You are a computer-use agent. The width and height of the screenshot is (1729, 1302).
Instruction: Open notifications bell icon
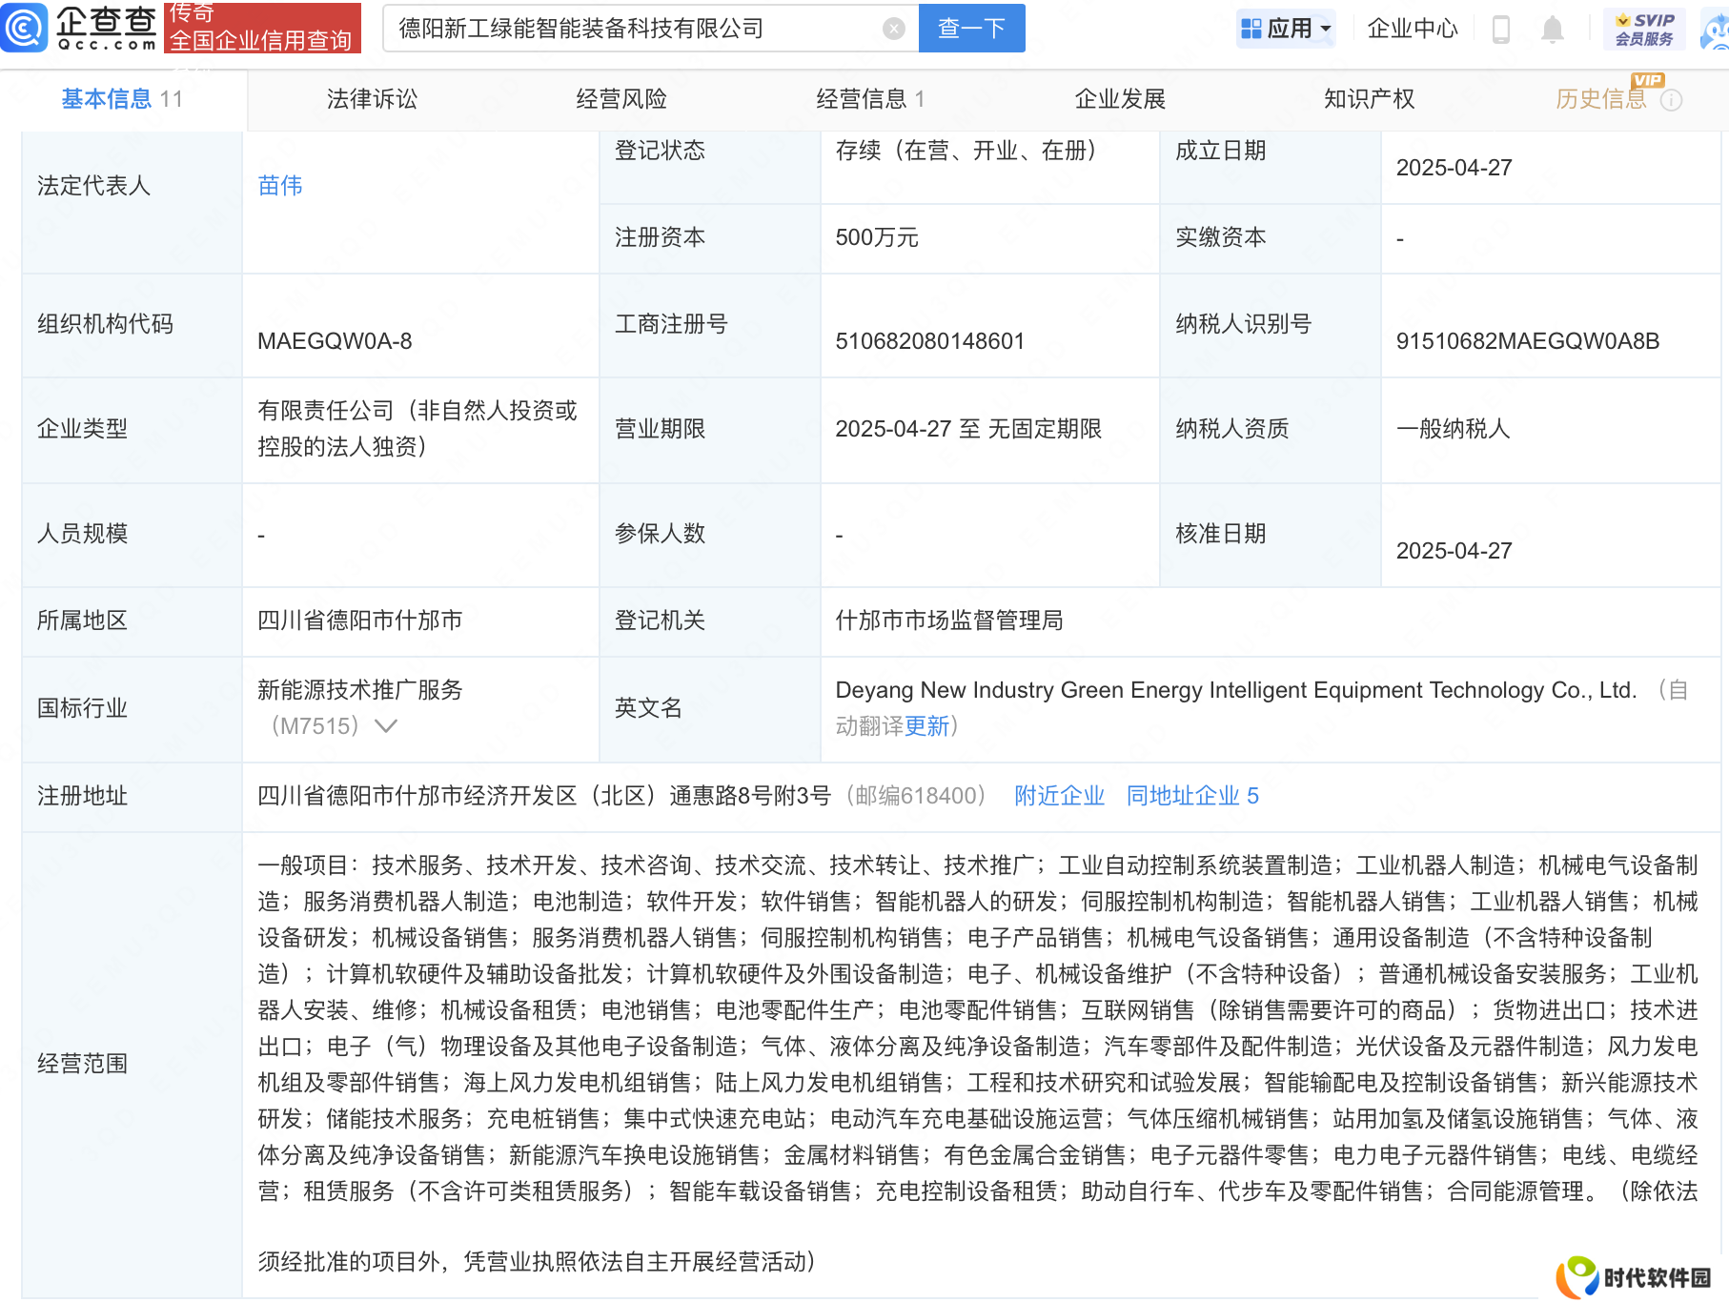pos(1552,30)
